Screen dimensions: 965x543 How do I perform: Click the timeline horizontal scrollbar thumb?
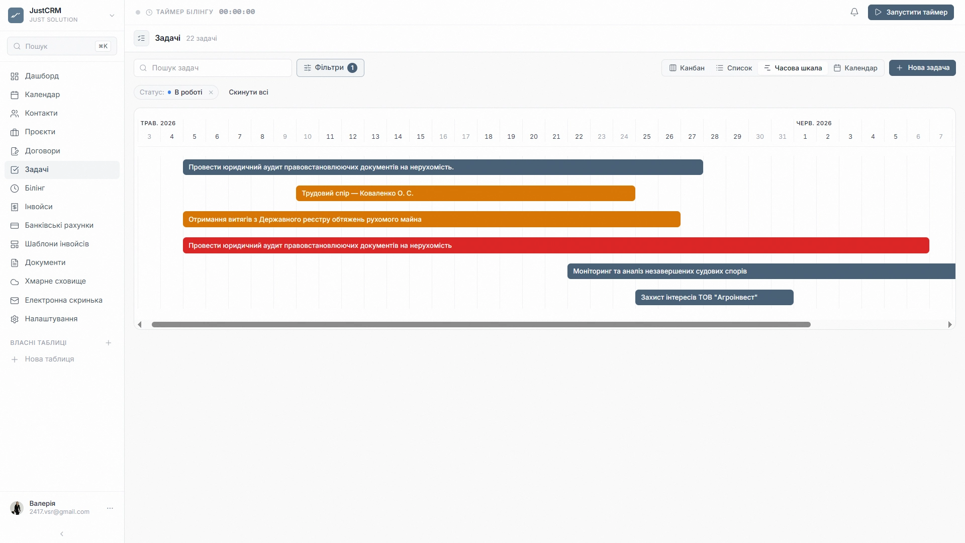coord(481,325)
